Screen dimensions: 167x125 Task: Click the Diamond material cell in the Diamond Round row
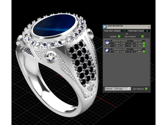pyautogui.click(x=137, y=41)
